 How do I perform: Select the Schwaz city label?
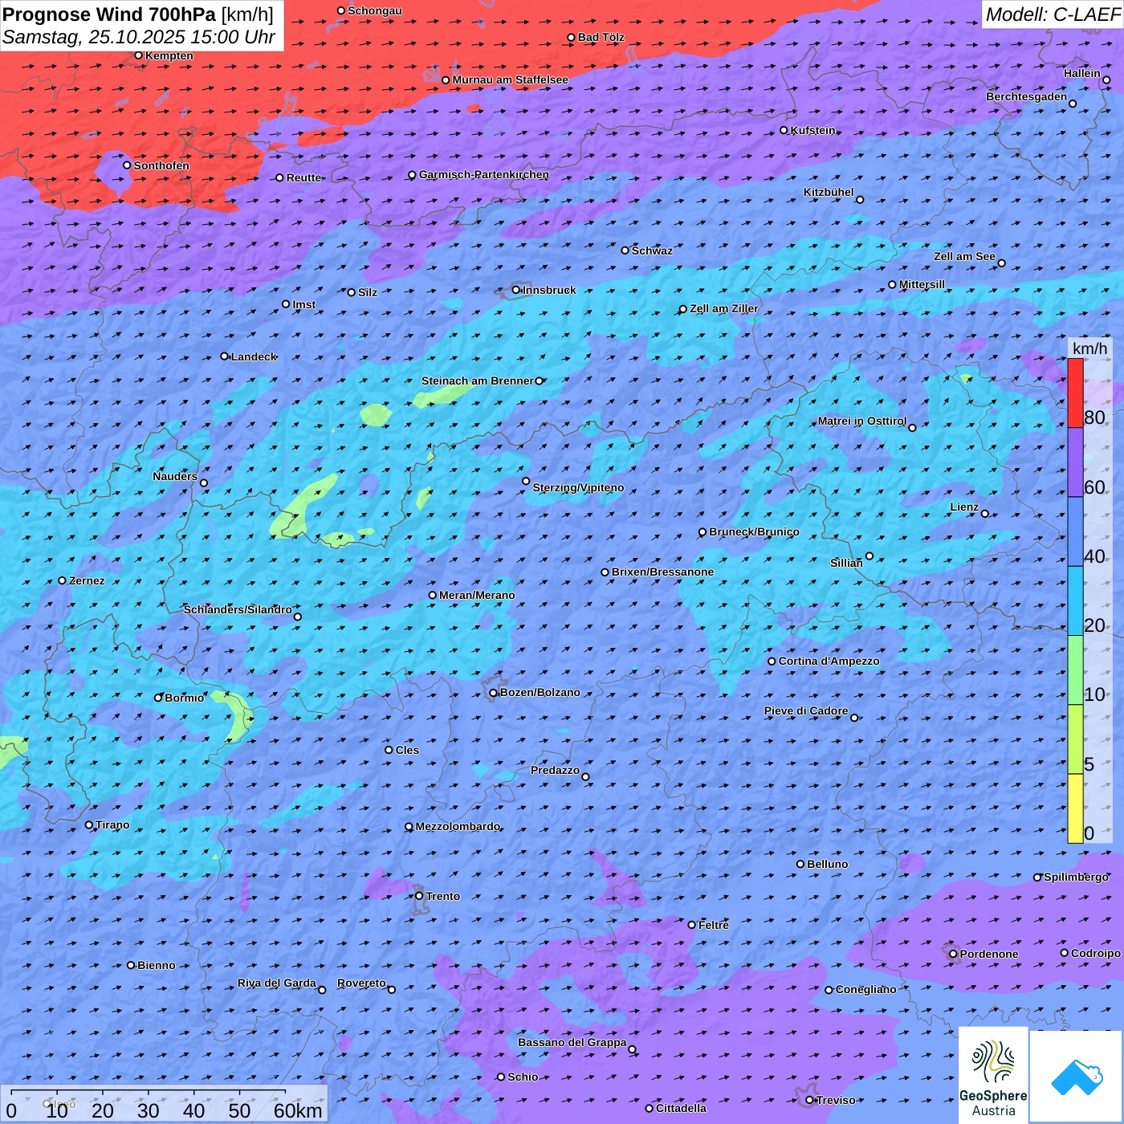point(653,250)
